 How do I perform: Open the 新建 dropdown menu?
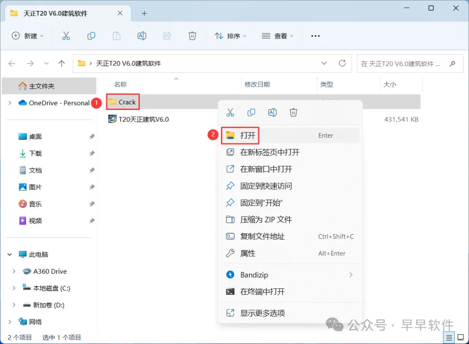[x=27, y=36]
